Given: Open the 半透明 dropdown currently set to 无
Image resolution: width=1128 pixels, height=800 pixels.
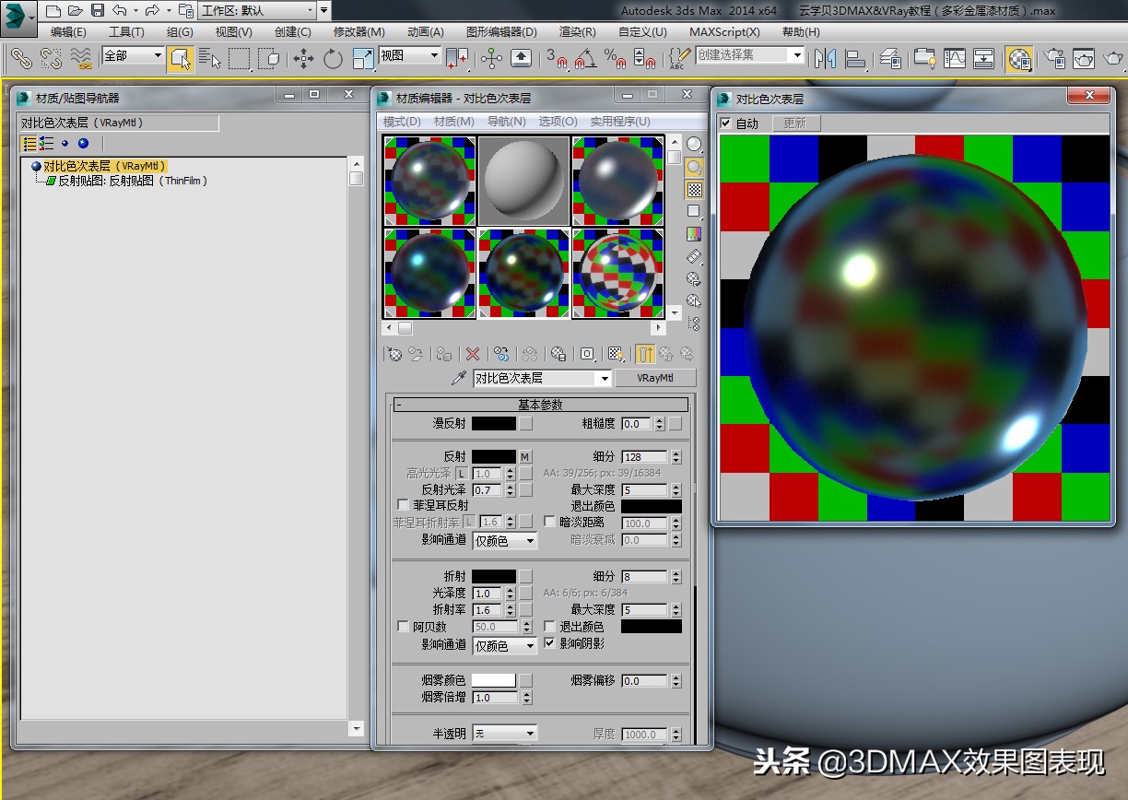Looking at the screenshot, I should tap(505, 732).
